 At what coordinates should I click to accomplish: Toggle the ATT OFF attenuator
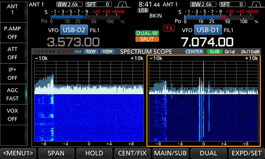click(12, 53)
